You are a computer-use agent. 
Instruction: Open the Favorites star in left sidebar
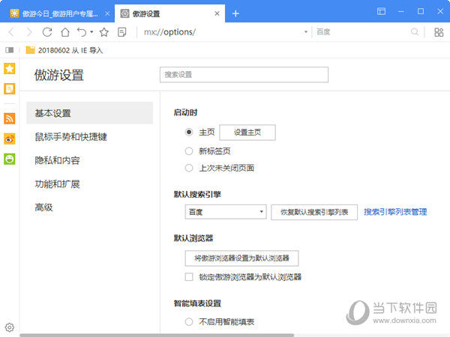[x=10, y=69]
